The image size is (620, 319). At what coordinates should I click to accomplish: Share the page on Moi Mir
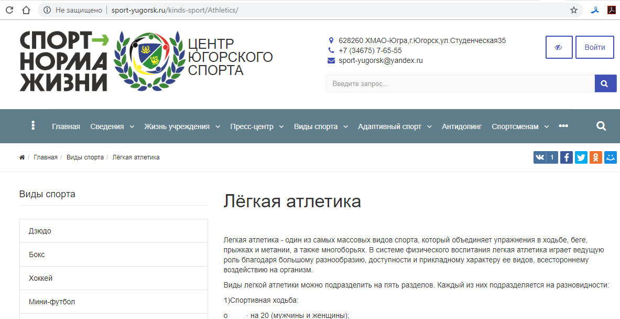(611, 157)
